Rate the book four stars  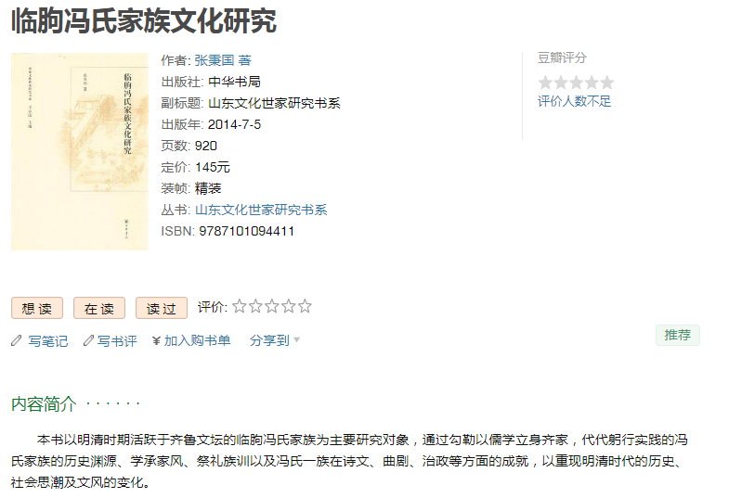[288, 307]
